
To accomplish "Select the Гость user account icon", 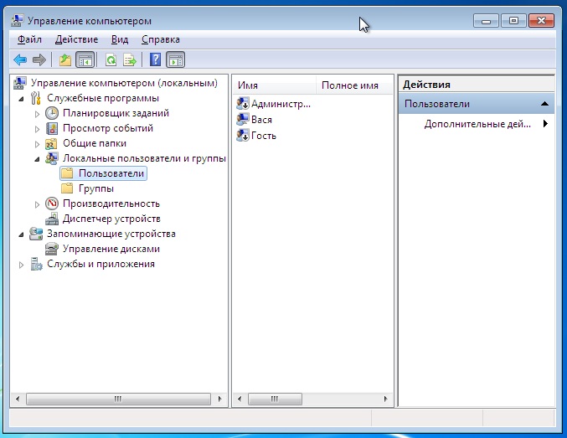I will [243, 136].
